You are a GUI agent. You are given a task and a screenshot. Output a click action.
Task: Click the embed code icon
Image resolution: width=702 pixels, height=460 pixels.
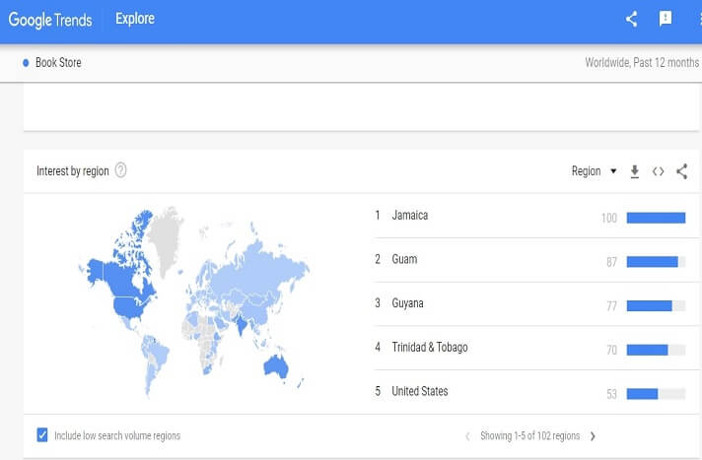pos(659,171)
